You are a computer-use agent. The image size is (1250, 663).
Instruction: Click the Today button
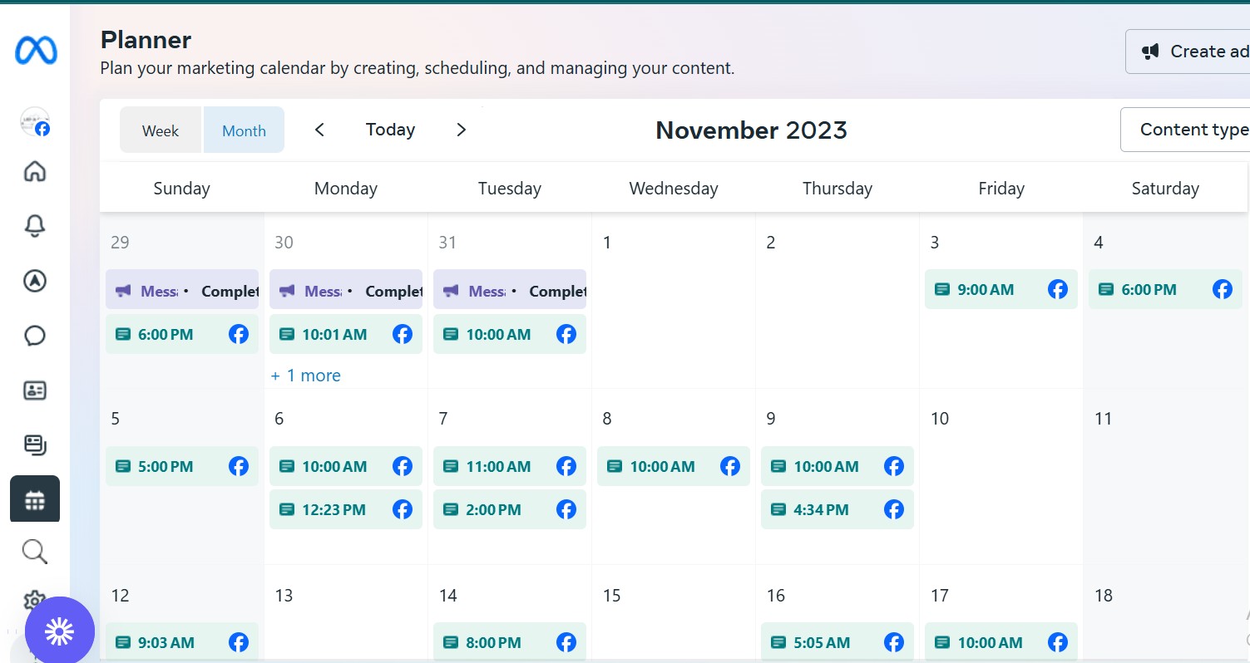click(390, 130)
